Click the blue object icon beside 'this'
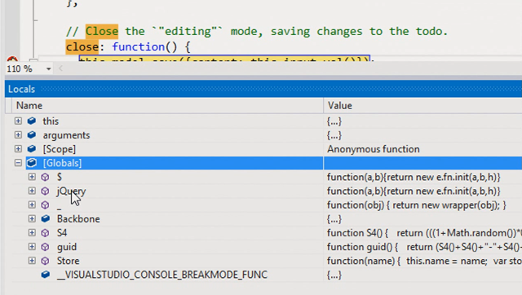The width and height of the screenshot is (522, 295). (x=32, y=121)
